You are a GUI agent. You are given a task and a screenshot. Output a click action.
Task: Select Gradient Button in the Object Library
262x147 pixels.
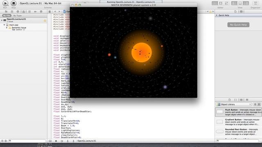238,122
